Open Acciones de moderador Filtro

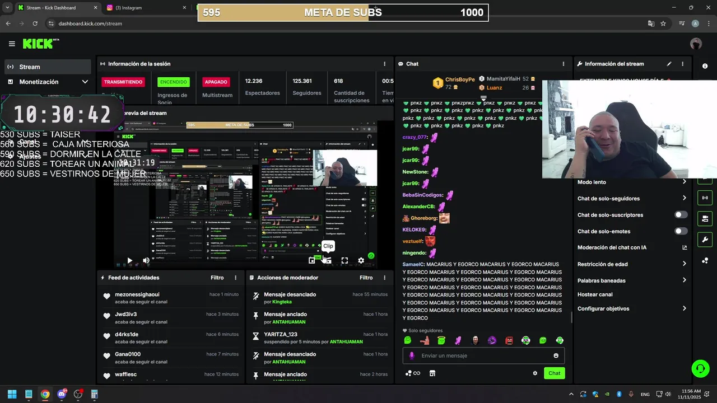[x=366, y=278]
